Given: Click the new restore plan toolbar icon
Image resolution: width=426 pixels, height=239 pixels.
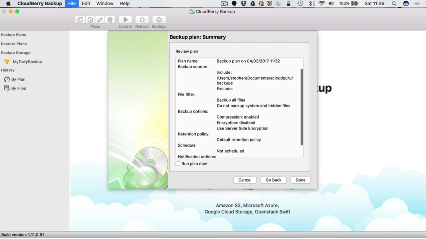Looking at the screenshot, I should (90, 20).
